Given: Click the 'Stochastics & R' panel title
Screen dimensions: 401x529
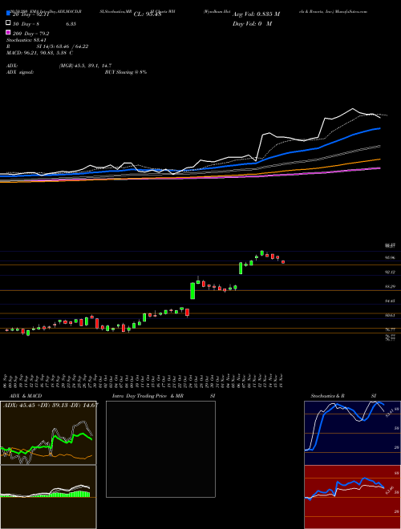Looking at the screenshot, I should (327, 396).
